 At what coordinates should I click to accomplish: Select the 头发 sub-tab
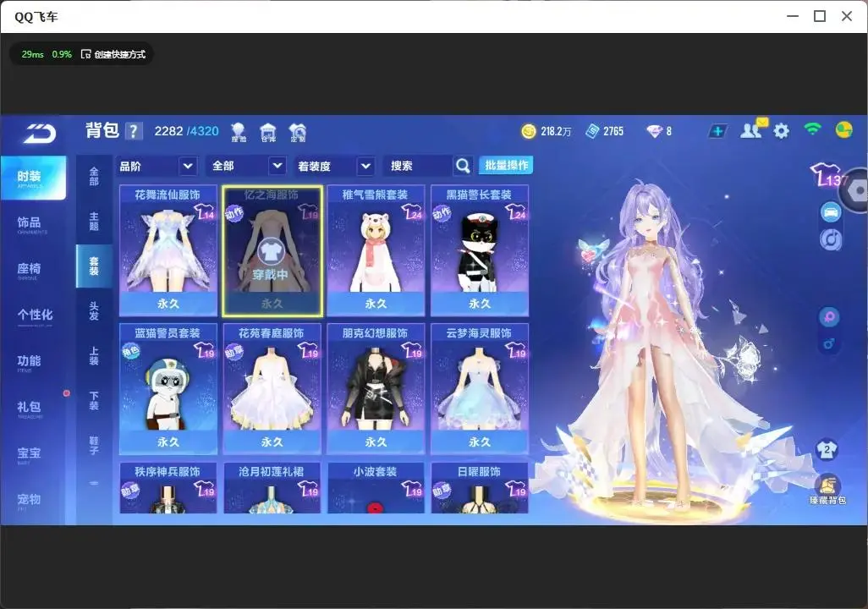pos(94,311)
